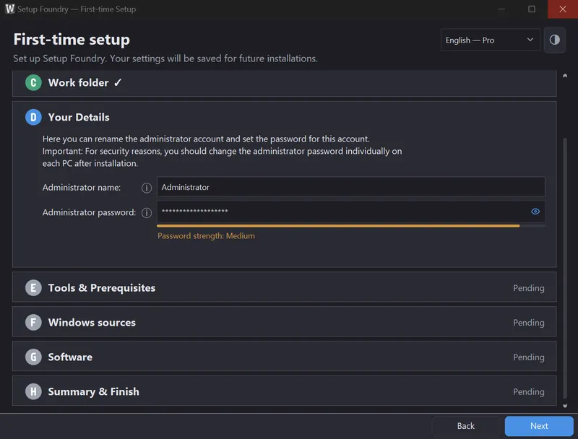578x439 pixels.
Task: Expand the Software section
Action: pyautogui.click(x=284, y=357)
